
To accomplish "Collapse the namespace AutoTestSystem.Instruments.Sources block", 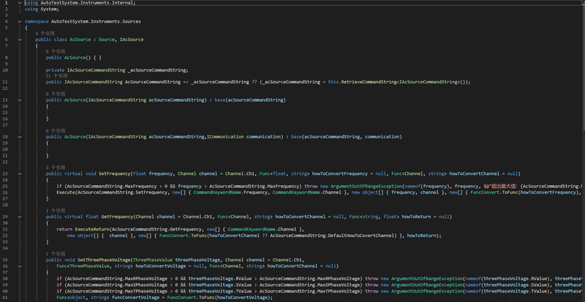I will pos(20,22).
